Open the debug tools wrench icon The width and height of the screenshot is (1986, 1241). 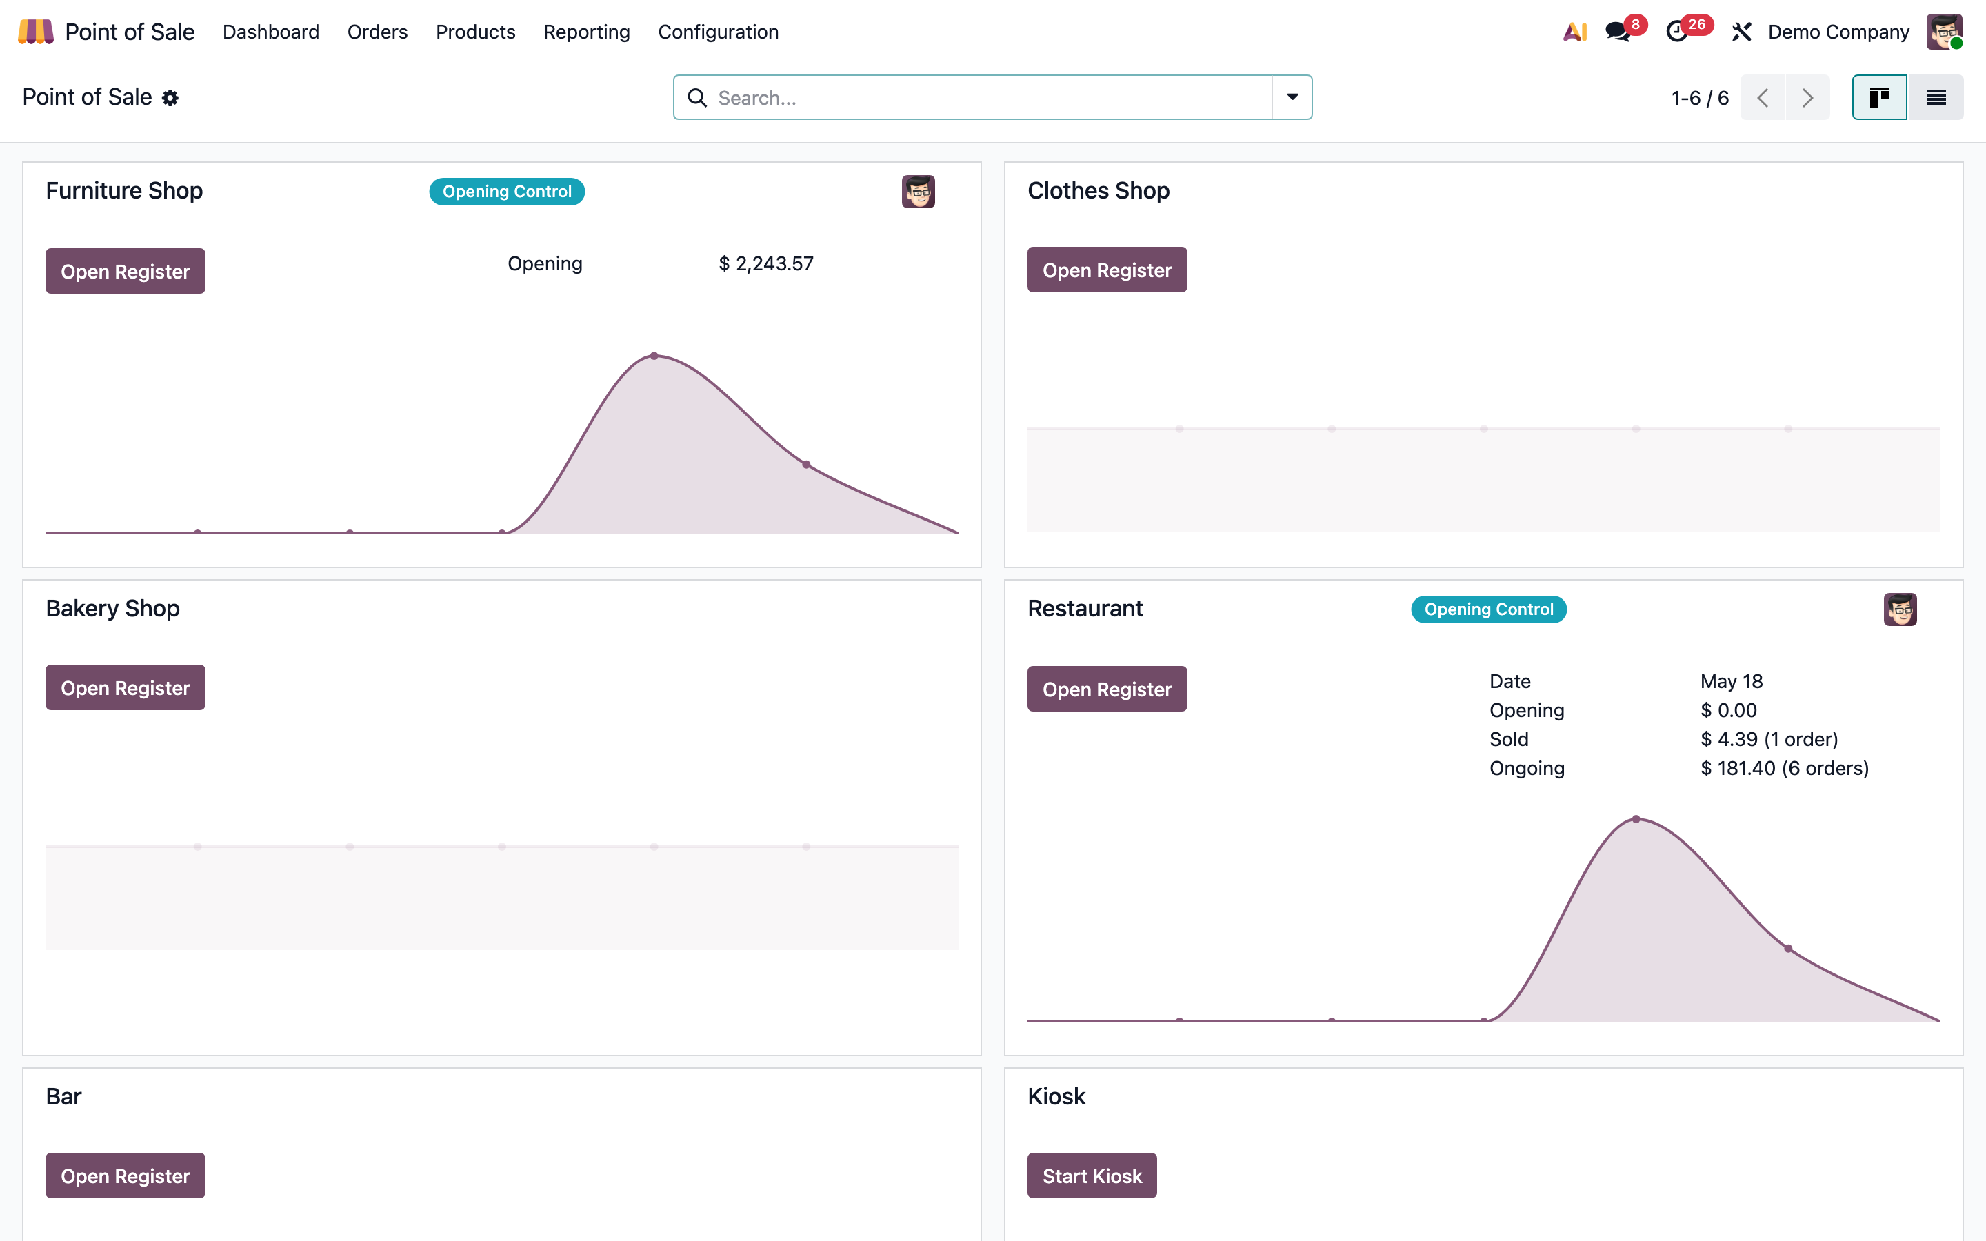[x=1741, y=31]
